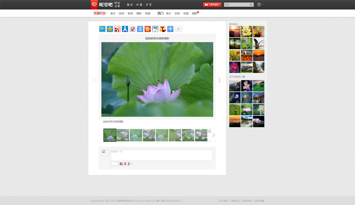Open the help question mark dropdown

tap(260, 5)
